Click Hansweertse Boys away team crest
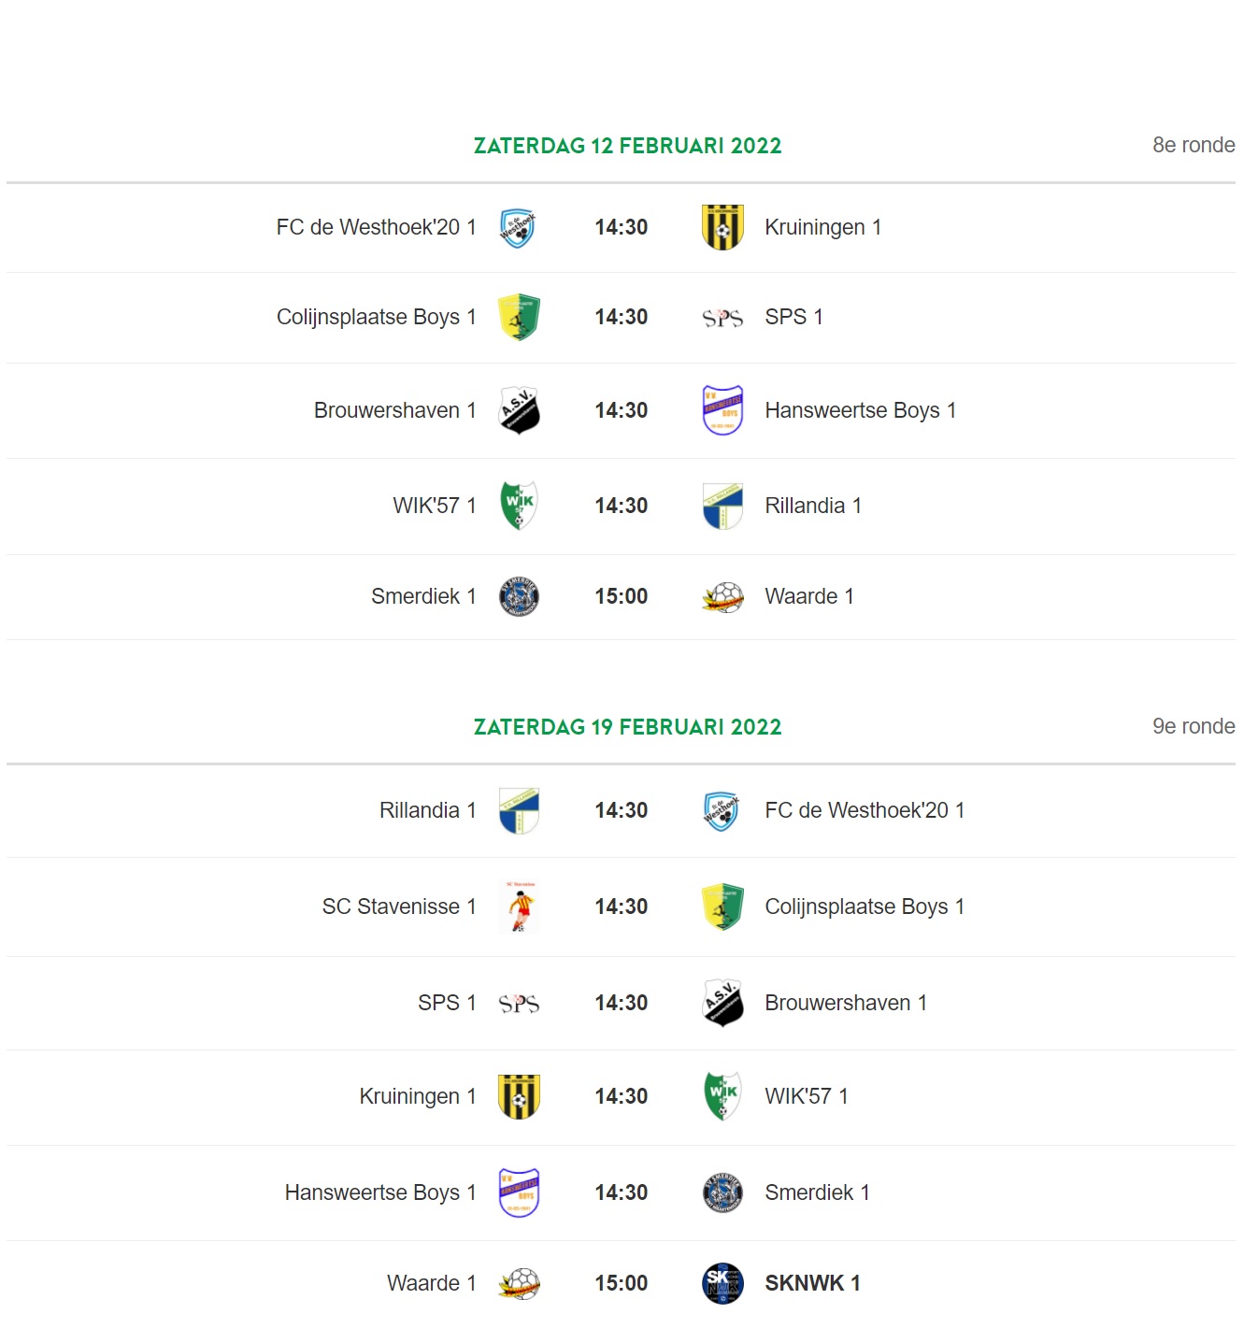This screenshot has width=1258, height=1342. click(722, 410)
